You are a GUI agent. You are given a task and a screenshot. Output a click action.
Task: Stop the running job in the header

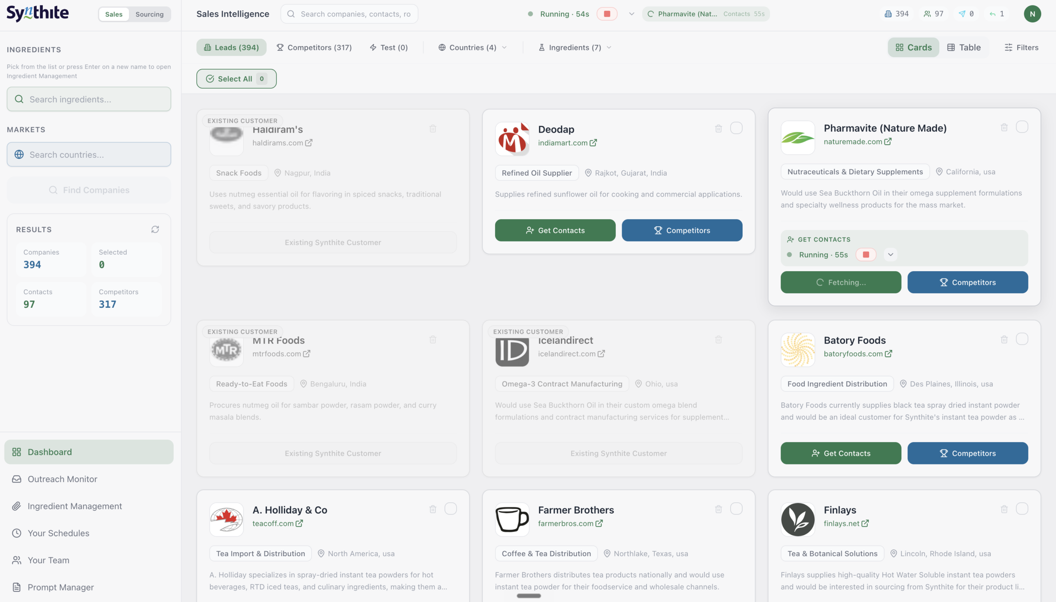tap(607, 14)
